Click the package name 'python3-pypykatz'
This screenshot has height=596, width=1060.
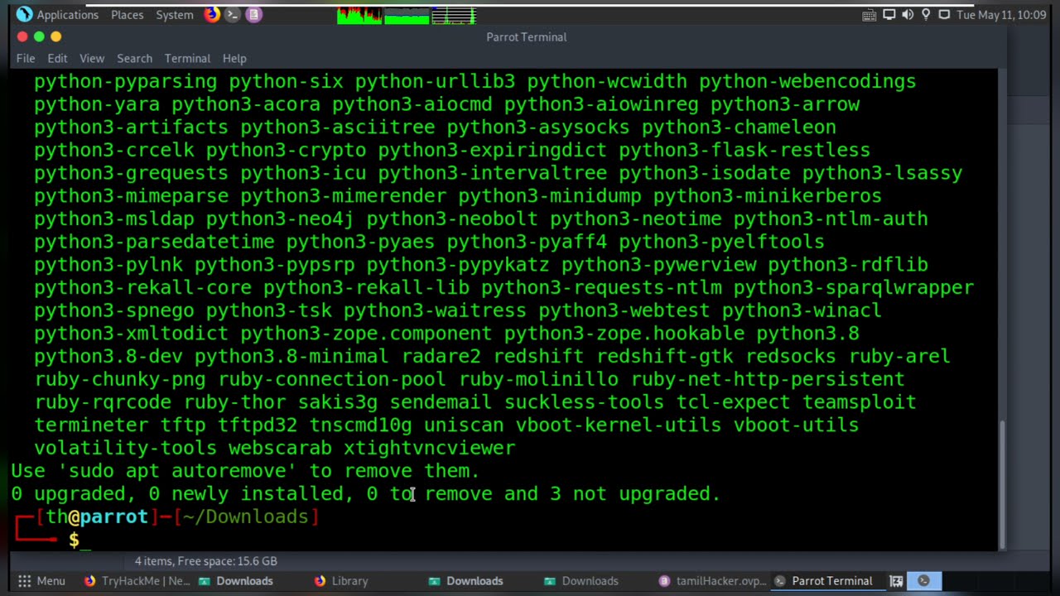coord(458,264)
